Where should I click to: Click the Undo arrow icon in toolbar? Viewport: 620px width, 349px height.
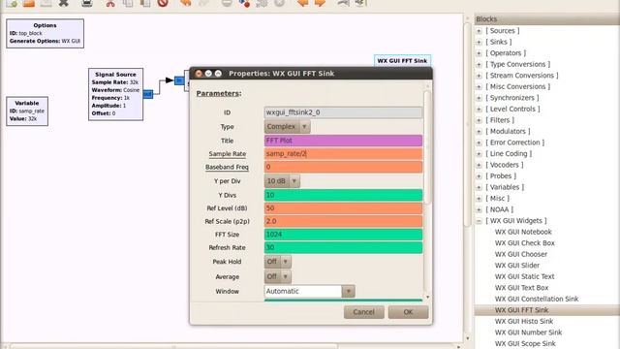tap(185, 3)
